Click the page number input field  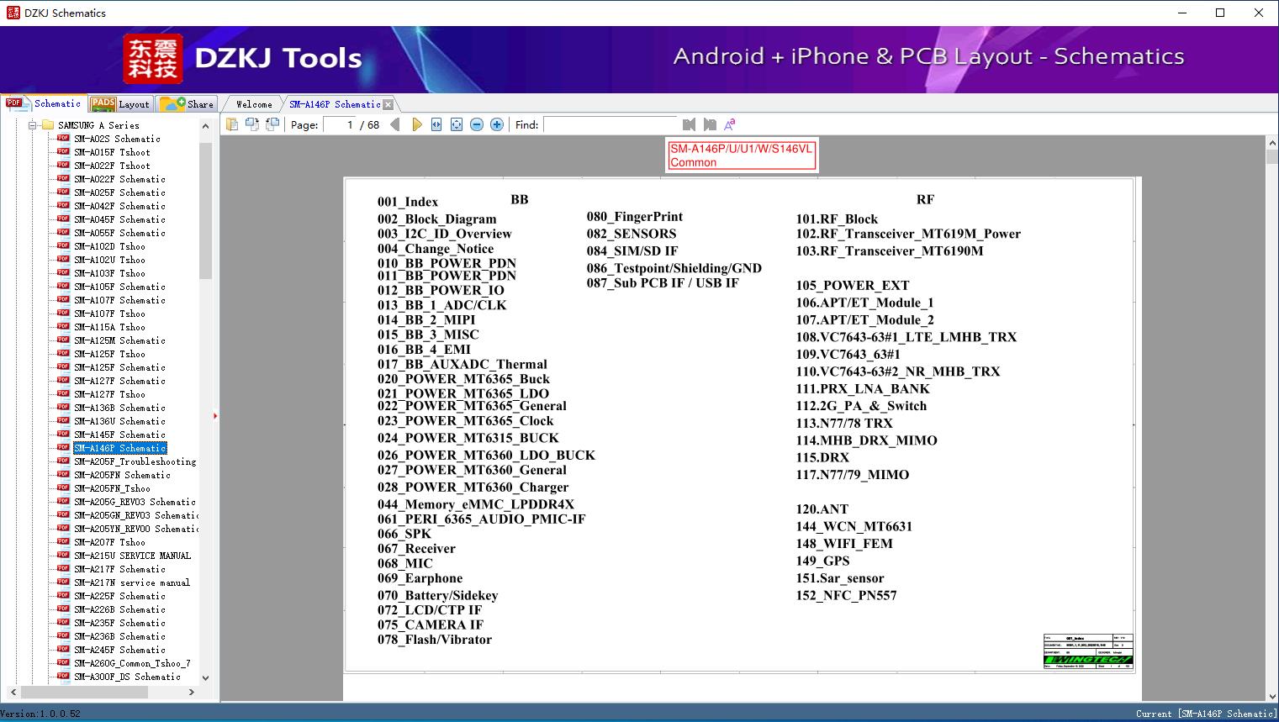coord(339,124)
